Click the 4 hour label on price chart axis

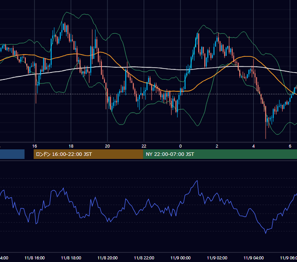tap(253, 146)
